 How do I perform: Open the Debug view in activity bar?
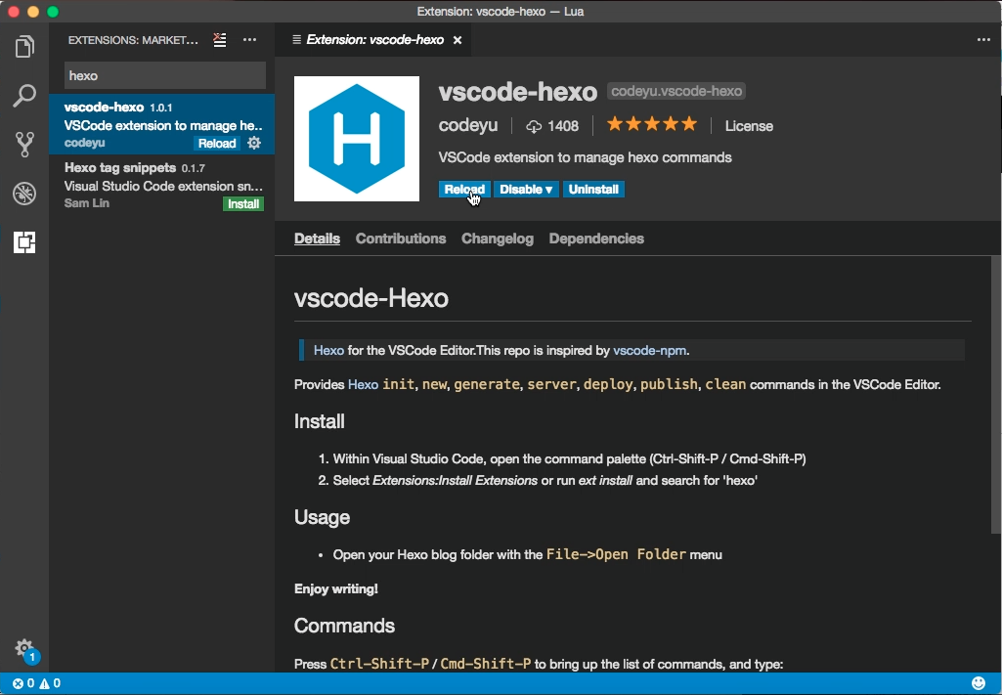24,194
